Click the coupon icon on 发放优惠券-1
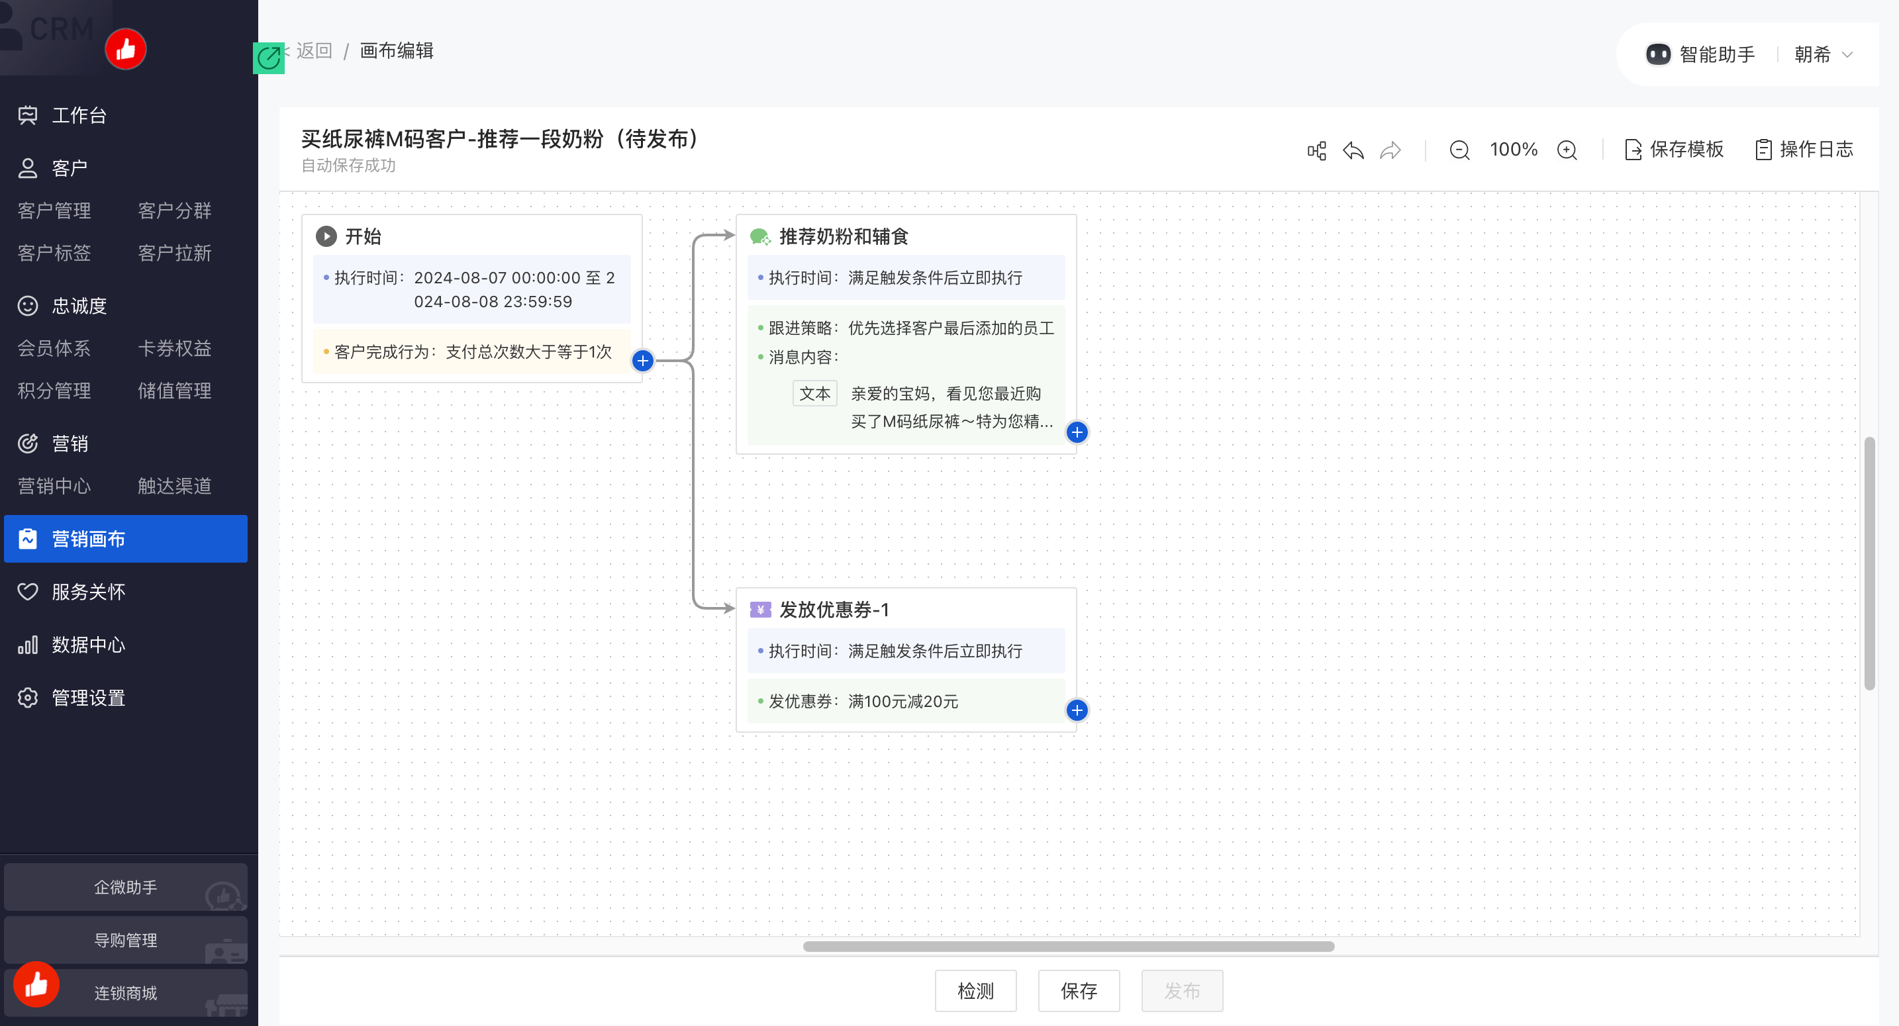 pos(760,610)
